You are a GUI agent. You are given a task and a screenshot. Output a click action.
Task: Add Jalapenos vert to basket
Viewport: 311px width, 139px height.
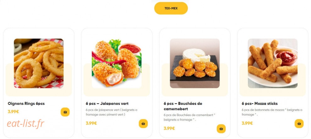pos(143,124)
